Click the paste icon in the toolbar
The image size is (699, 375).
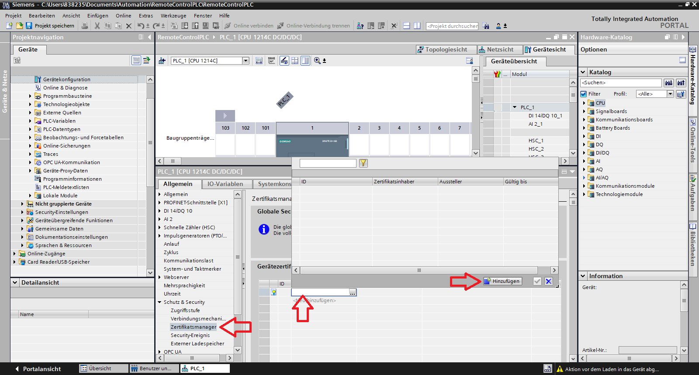tap(118, 26)
